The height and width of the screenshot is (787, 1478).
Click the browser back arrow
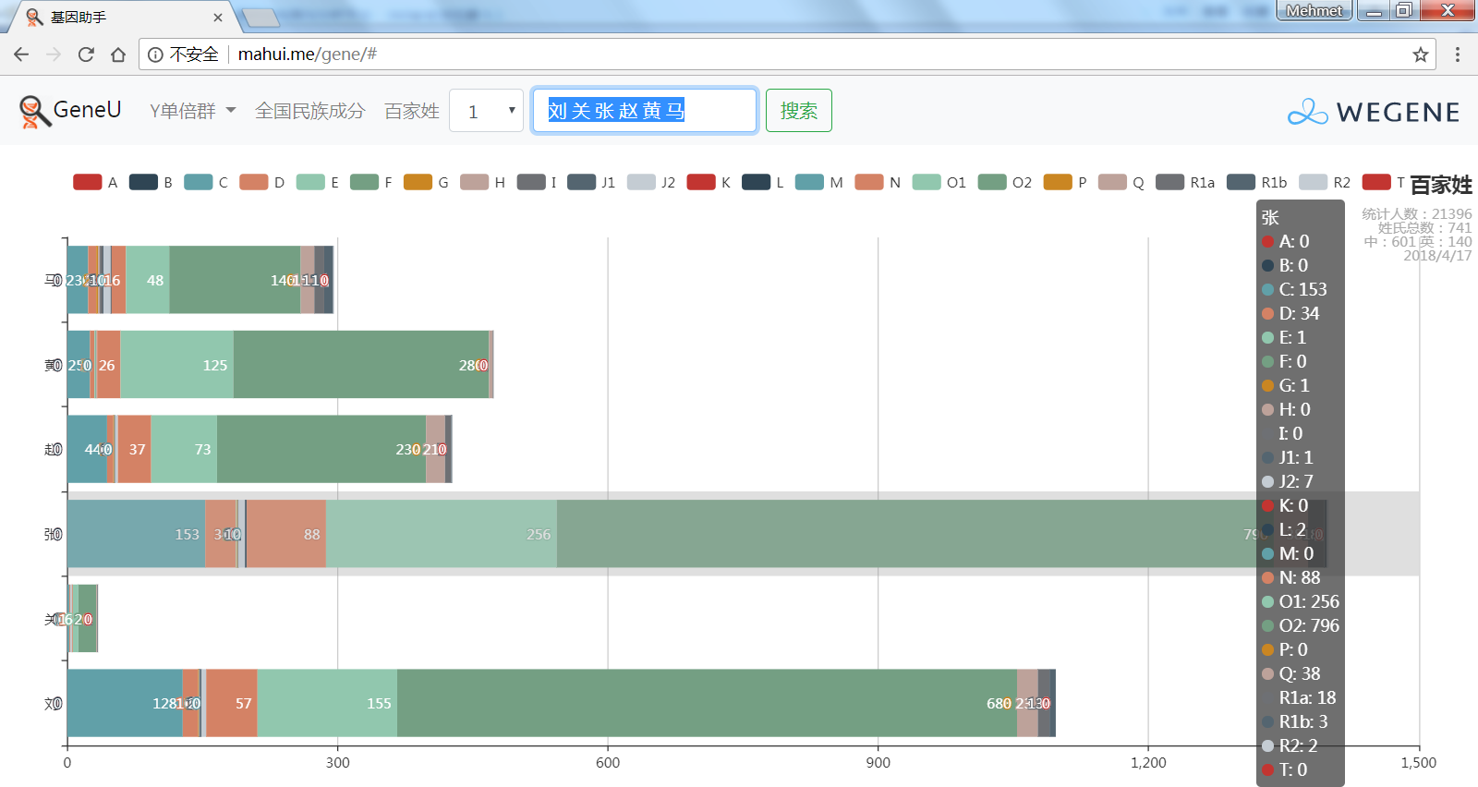21,54
